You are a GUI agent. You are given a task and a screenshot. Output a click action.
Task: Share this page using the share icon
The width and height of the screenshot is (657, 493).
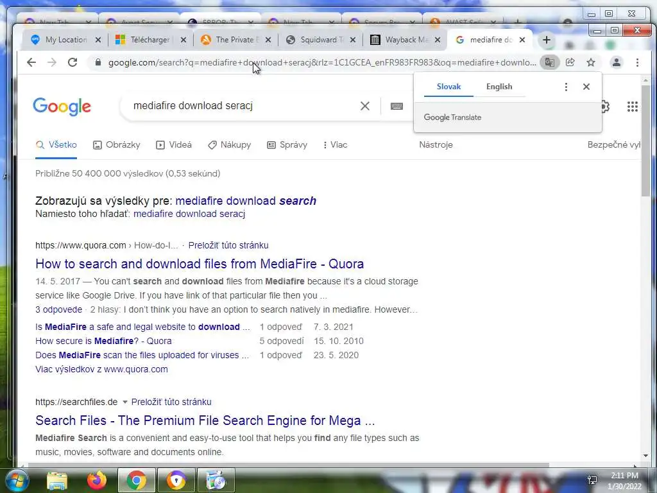coord(570,62)
